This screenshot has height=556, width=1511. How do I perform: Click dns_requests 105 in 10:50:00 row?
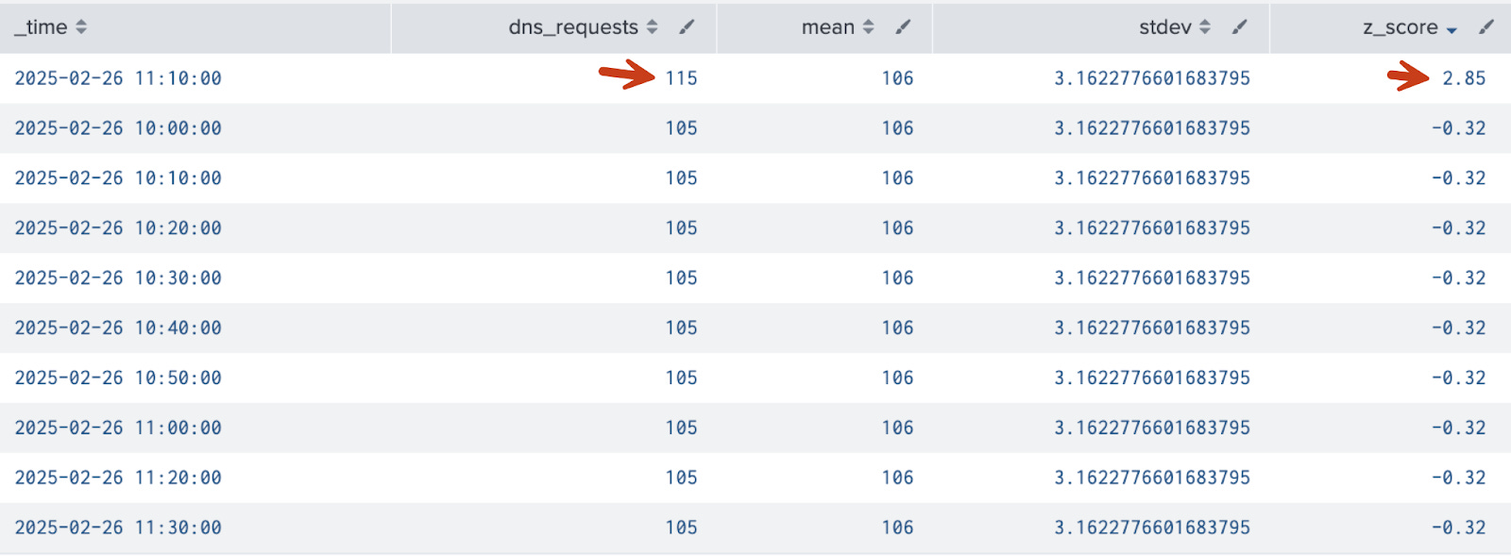[x=681, y=379]
